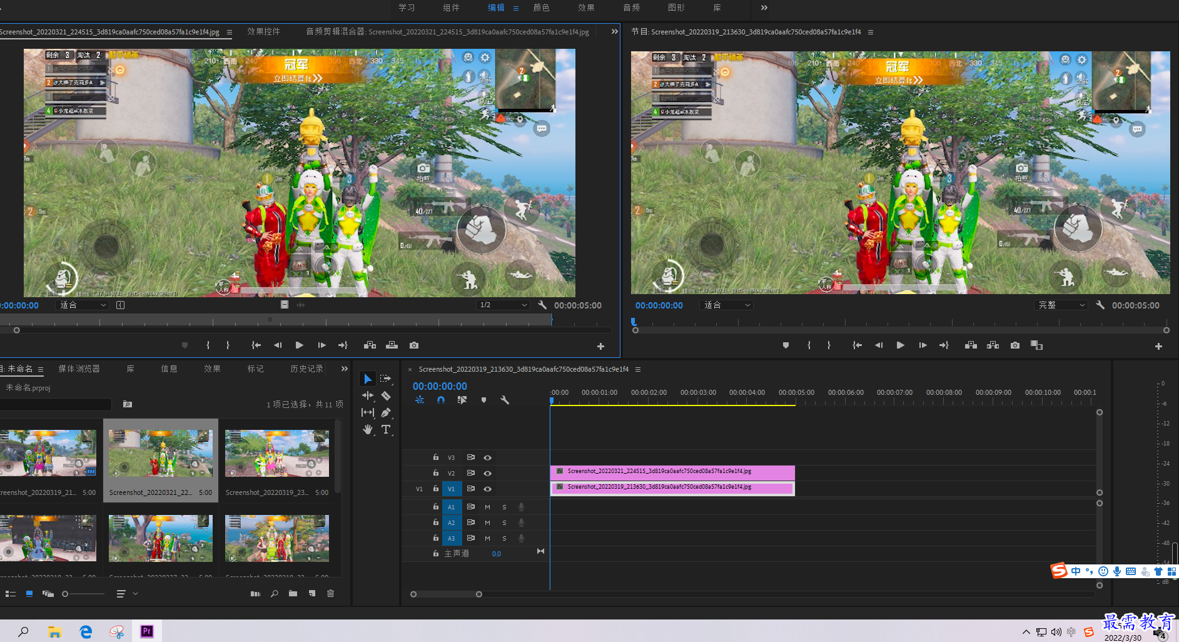Click New Item icon in Project panel
This screenshot has height=642, width=1179.
[x=311, y=593]
